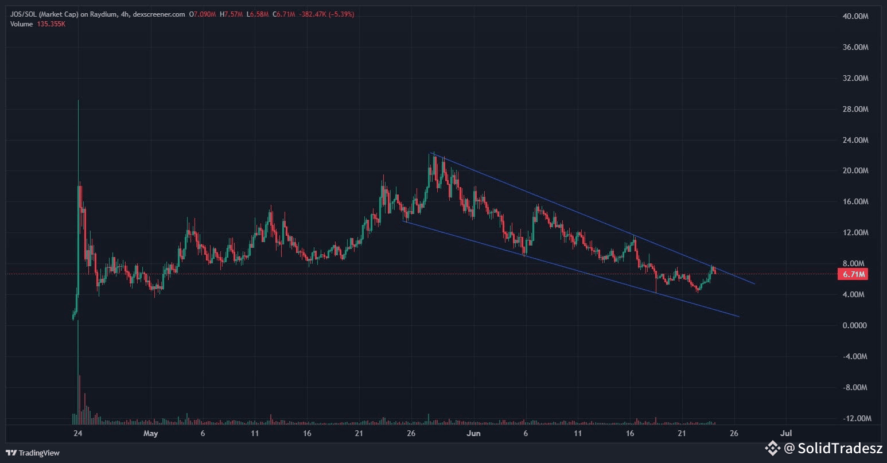Click the high value H7.57M
Viewport: 887px width, 463px height.
pos(232,14)
